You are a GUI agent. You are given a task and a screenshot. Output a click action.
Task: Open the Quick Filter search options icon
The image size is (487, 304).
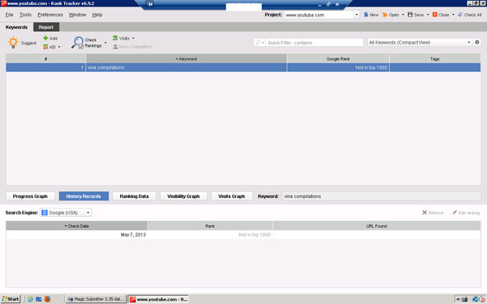259,43
